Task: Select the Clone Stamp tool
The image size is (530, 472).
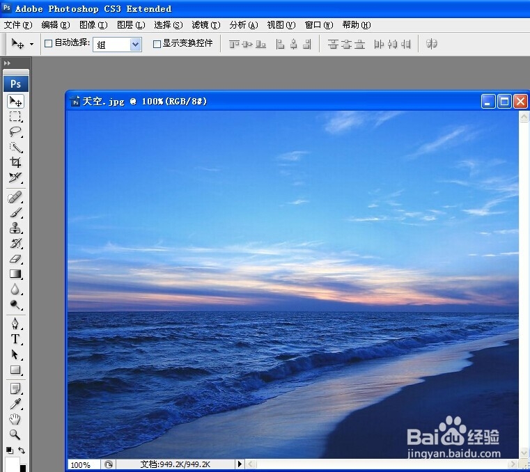Action: click(15, 228)
